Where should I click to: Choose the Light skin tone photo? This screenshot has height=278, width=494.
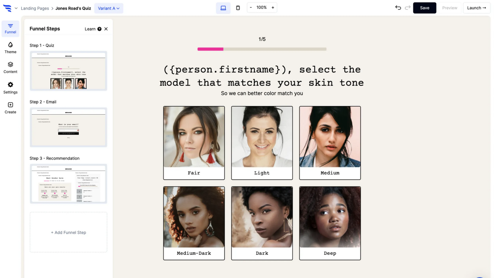pos(262,137)
